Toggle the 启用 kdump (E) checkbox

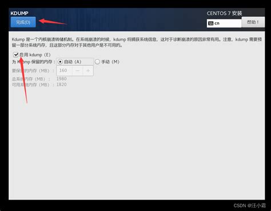tap(16, 55)
